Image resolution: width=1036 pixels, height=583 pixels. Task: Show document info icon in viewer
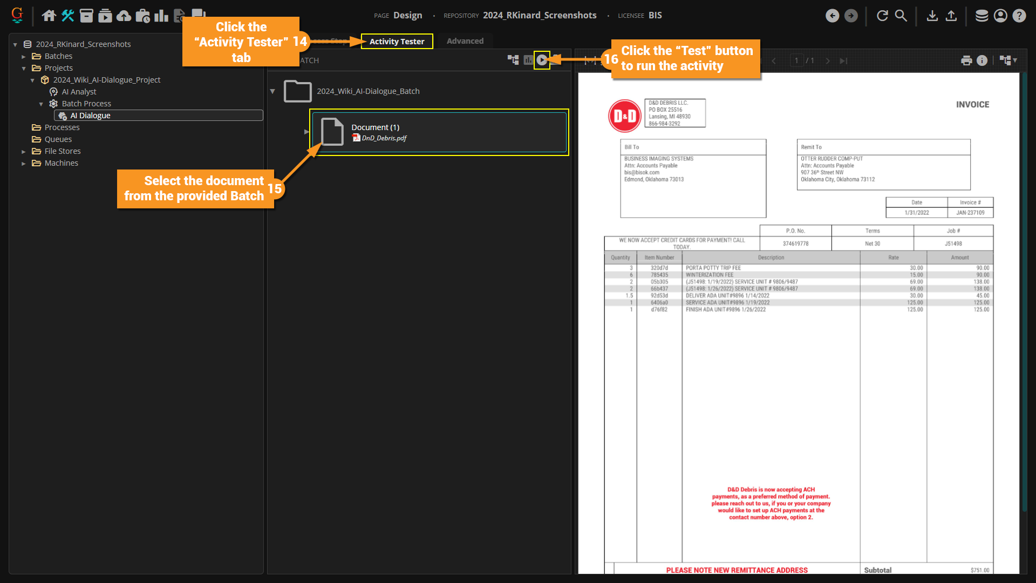pos(982,60)
